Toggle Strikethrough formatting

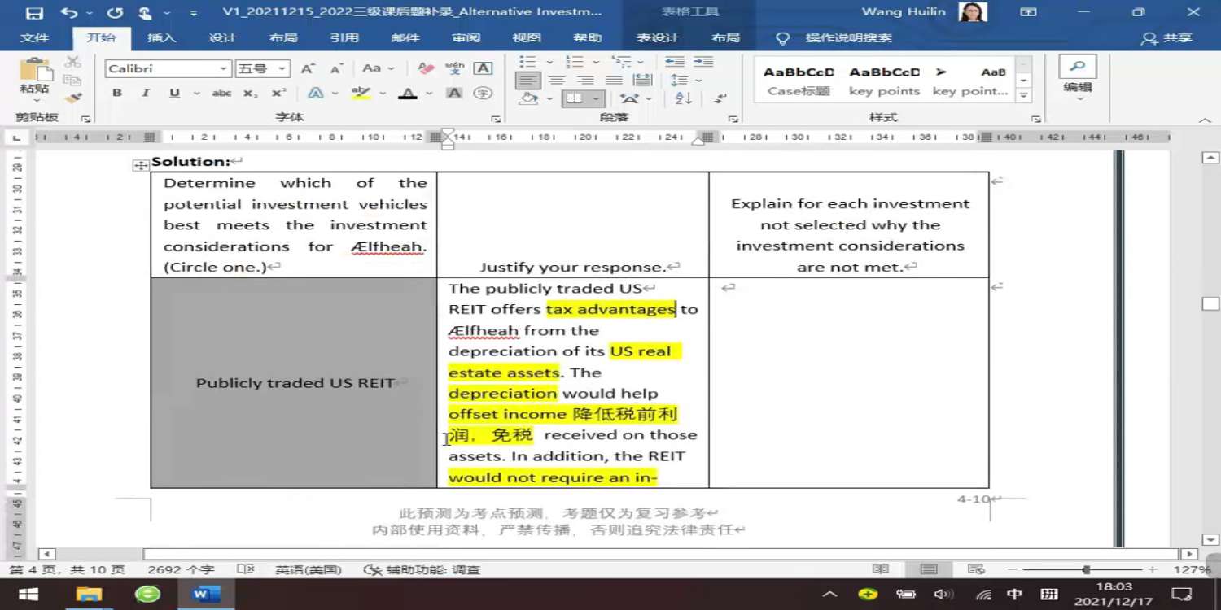pos(221,94)
